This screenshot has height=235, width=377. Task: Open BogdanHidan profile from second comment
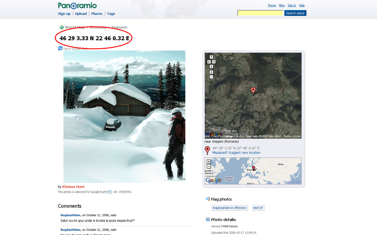[x=70, y=230]
